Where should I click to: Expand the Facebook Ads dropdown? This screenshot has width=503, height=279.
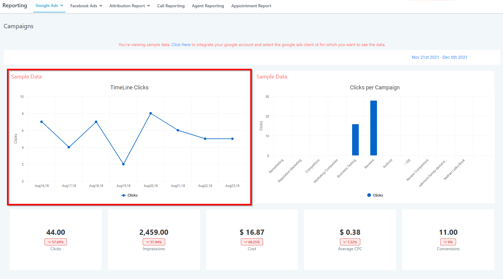[x=86, y=6]
